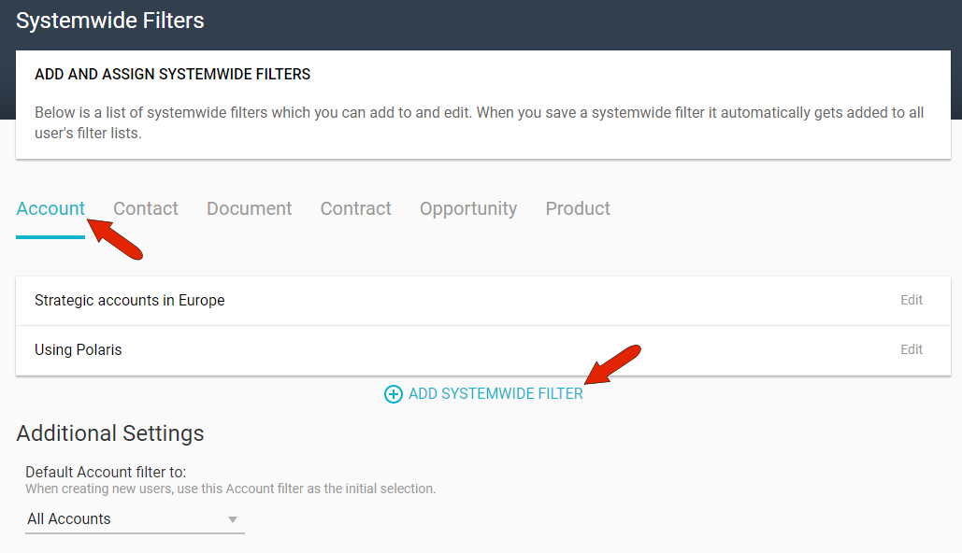Open the Contract filters tab

click(355, 208)
